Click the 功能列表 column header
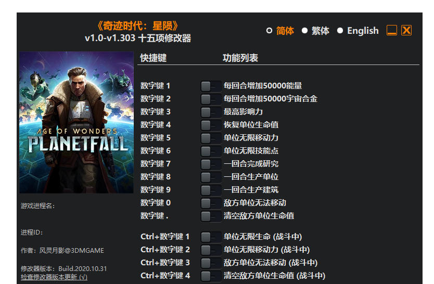The width and height of the screenshot is (434, 284). click(240, 58)
